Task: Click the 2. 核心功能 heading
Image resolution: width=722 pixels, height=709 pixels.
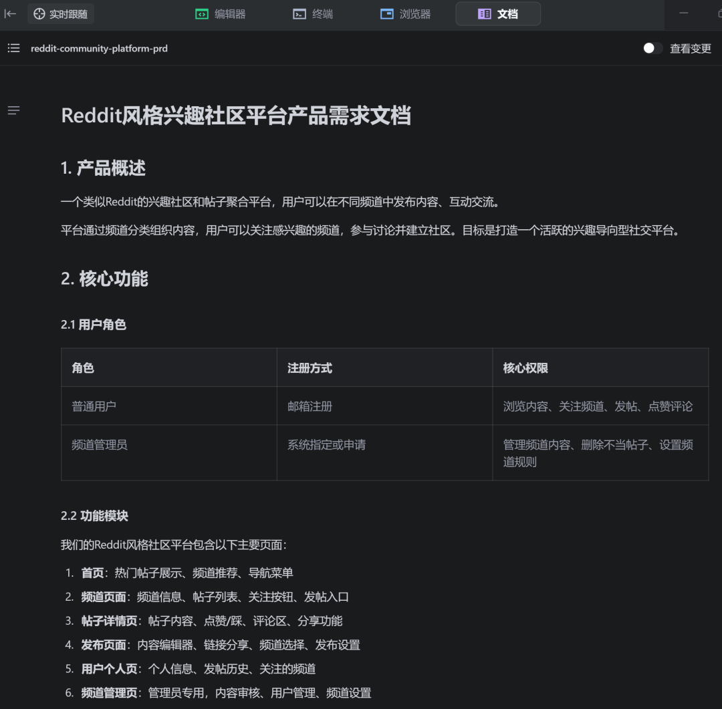Action: (104, 279)
